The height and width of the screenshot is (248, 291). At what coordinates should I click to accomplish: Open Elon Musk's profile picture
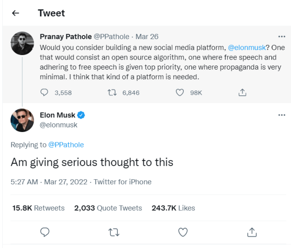tap(22, 120)
